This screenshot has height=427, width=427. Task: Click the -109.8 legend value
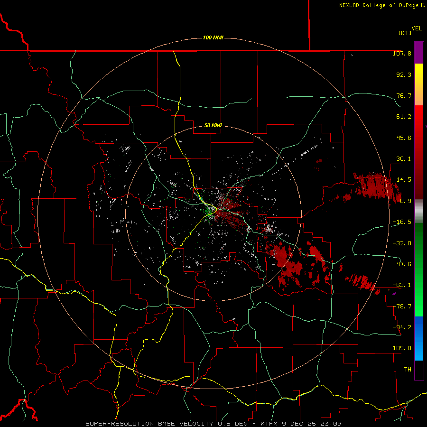pyautogui.click(x=400, y=348)
